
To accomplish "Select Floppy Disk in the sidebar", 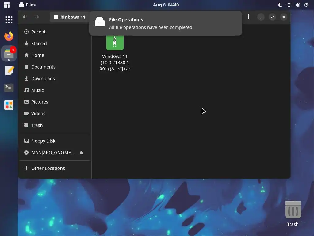I will 55,141.
